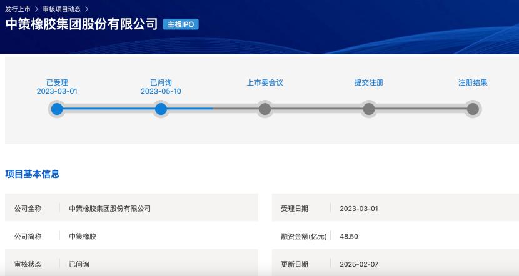The height and width of the screenshot is (276, 519).
Task: Select the timeline date 2023-05-10
Action: pos(161,91)
